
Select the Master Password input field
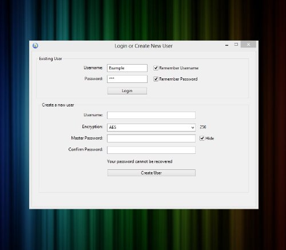151,138
